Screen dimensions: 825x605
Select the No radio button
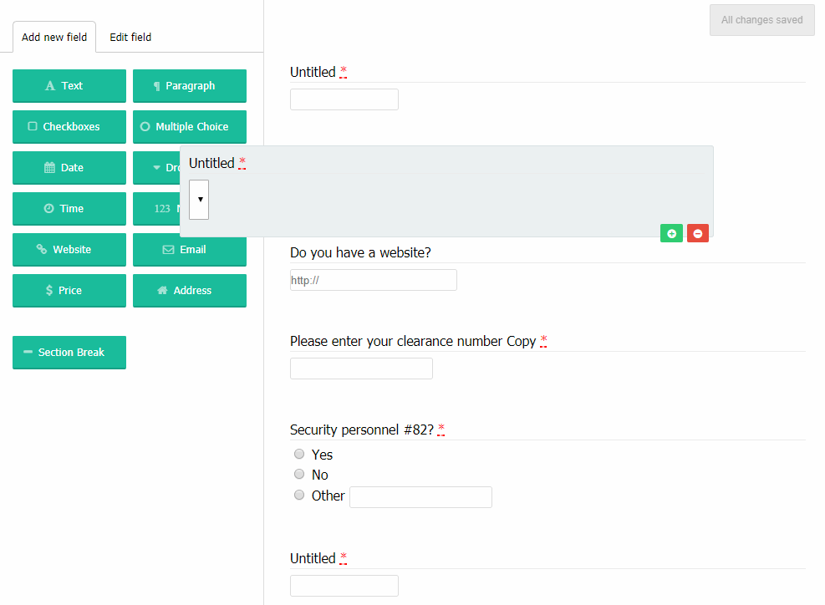point(298,474)
